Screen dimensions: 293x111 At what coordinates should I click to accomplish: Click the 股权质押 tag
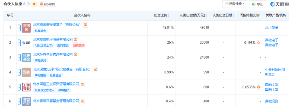coord(79,46)
